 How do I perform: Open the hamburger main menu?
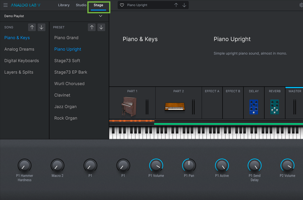(x=5, y=5)
